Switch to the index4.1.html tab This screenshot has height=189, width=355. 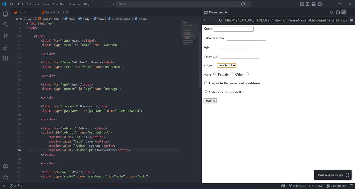point(55,12)
